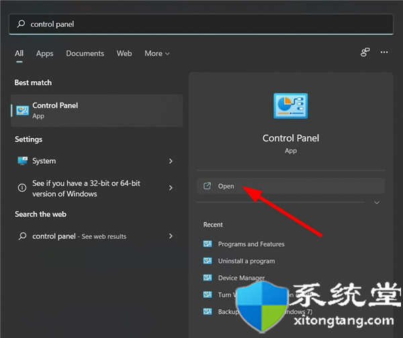
Task: Select Control Panel best match result
Action: 97,111
